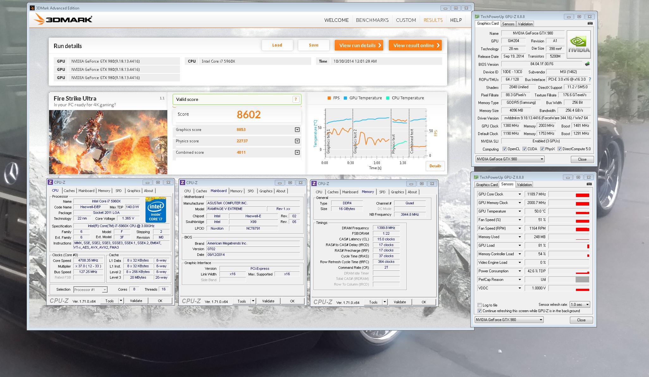
Task: Open the PerfCap Reason sensor dropdown
Action: coord(519,280)
